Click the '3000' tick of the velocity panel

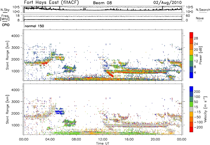(15, 102)
